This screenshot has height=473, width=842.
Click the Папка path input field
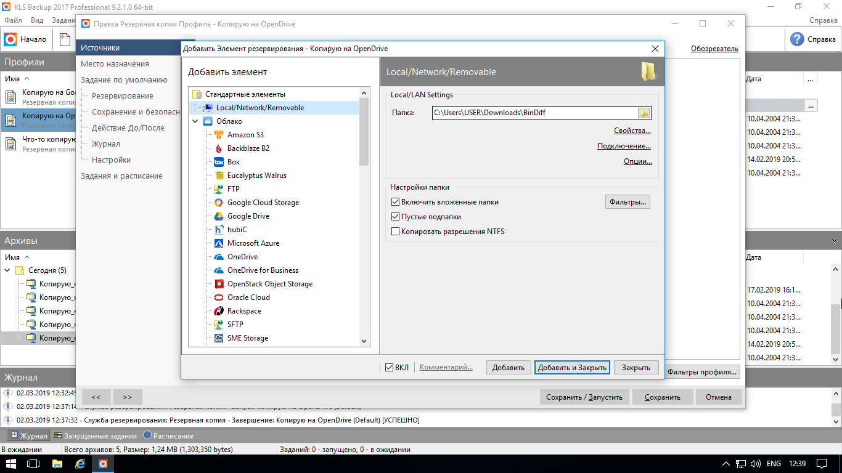[535, 113]
